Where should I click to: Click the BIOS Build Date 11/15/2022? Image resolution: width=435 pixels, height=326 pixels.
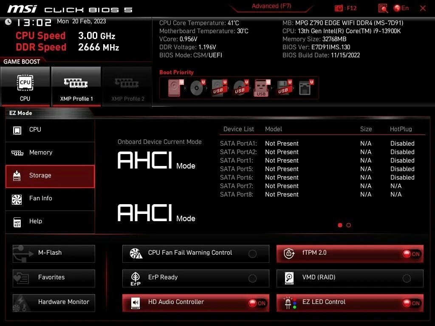point(321,55)
